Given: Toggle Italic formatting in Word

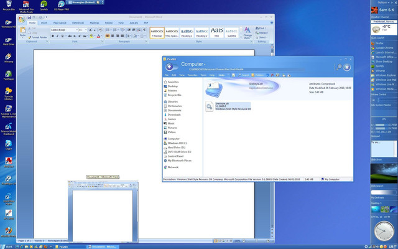Looking at the screenshot, I should pos(58,36).
